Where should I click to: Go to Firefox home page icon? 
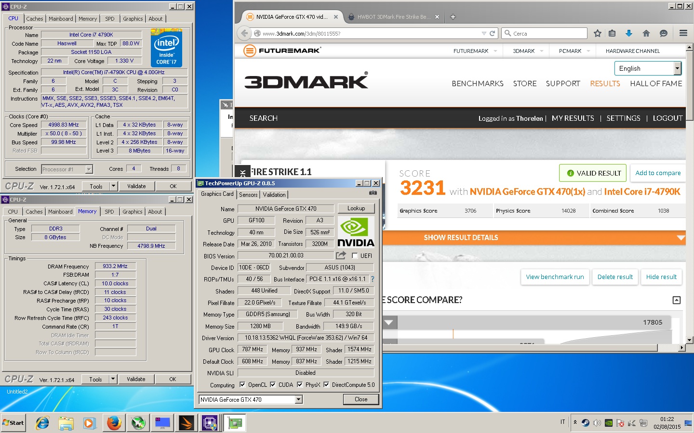coord(646,33)
